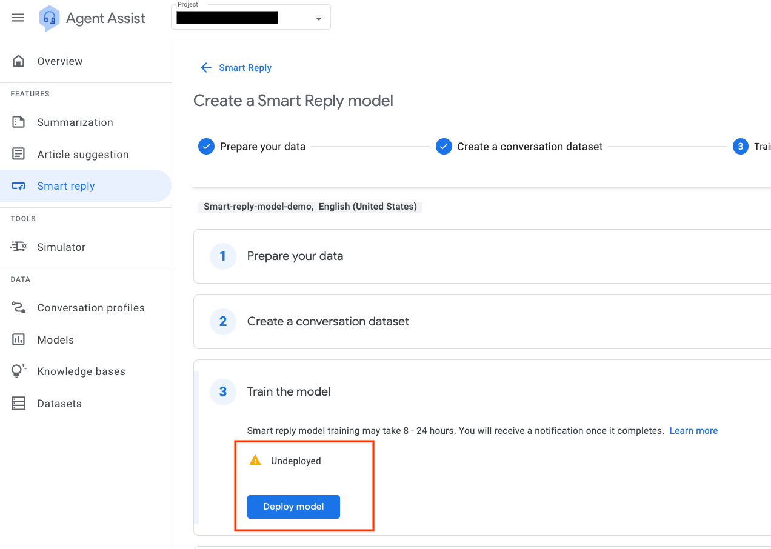
Task: Open the Learn more link
Action: click(693, 431)
